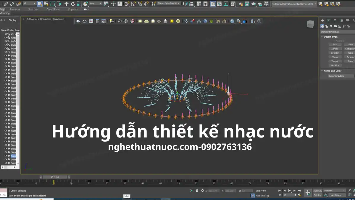
Task: Open Render Setup dialog
Action: 241,4
